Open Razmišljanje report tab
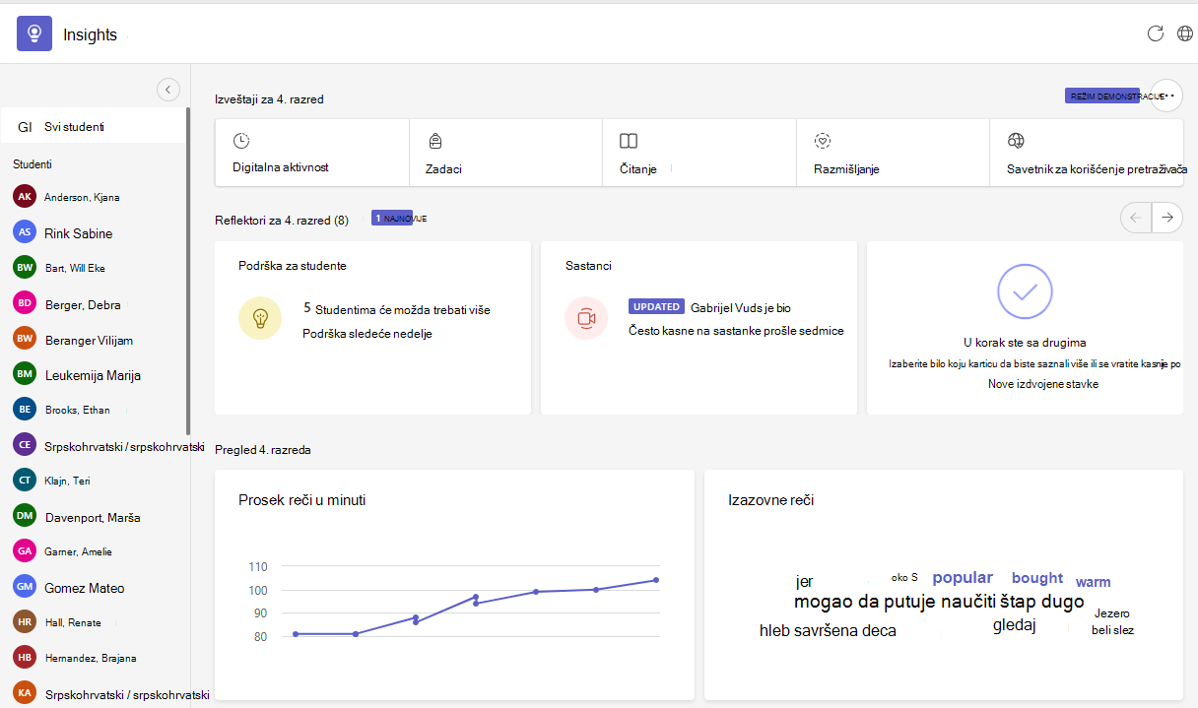1198x708 pixels. [x=893, y=153]
